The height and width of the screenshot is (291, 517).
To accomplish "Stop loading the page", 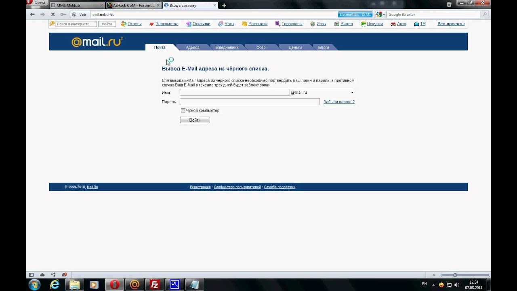I will pos(53,14).
